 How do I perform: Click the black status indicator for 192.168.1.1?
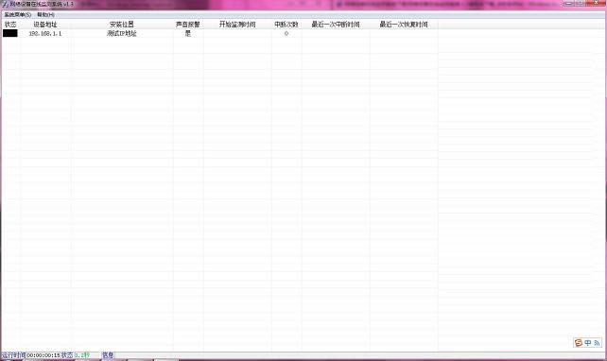point(10,34)
